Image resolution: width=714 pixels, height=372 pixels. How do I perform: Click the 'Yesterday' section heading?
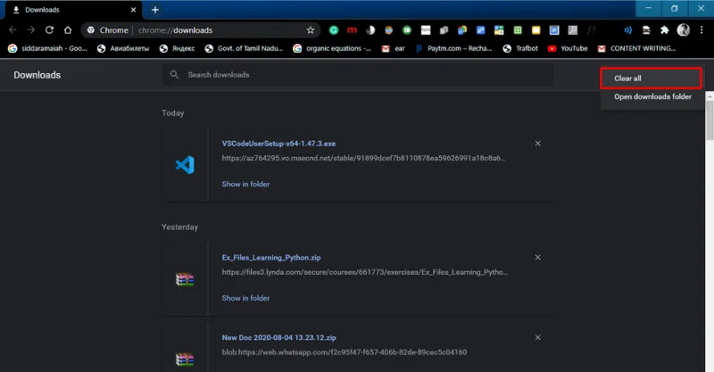[180, 227]
